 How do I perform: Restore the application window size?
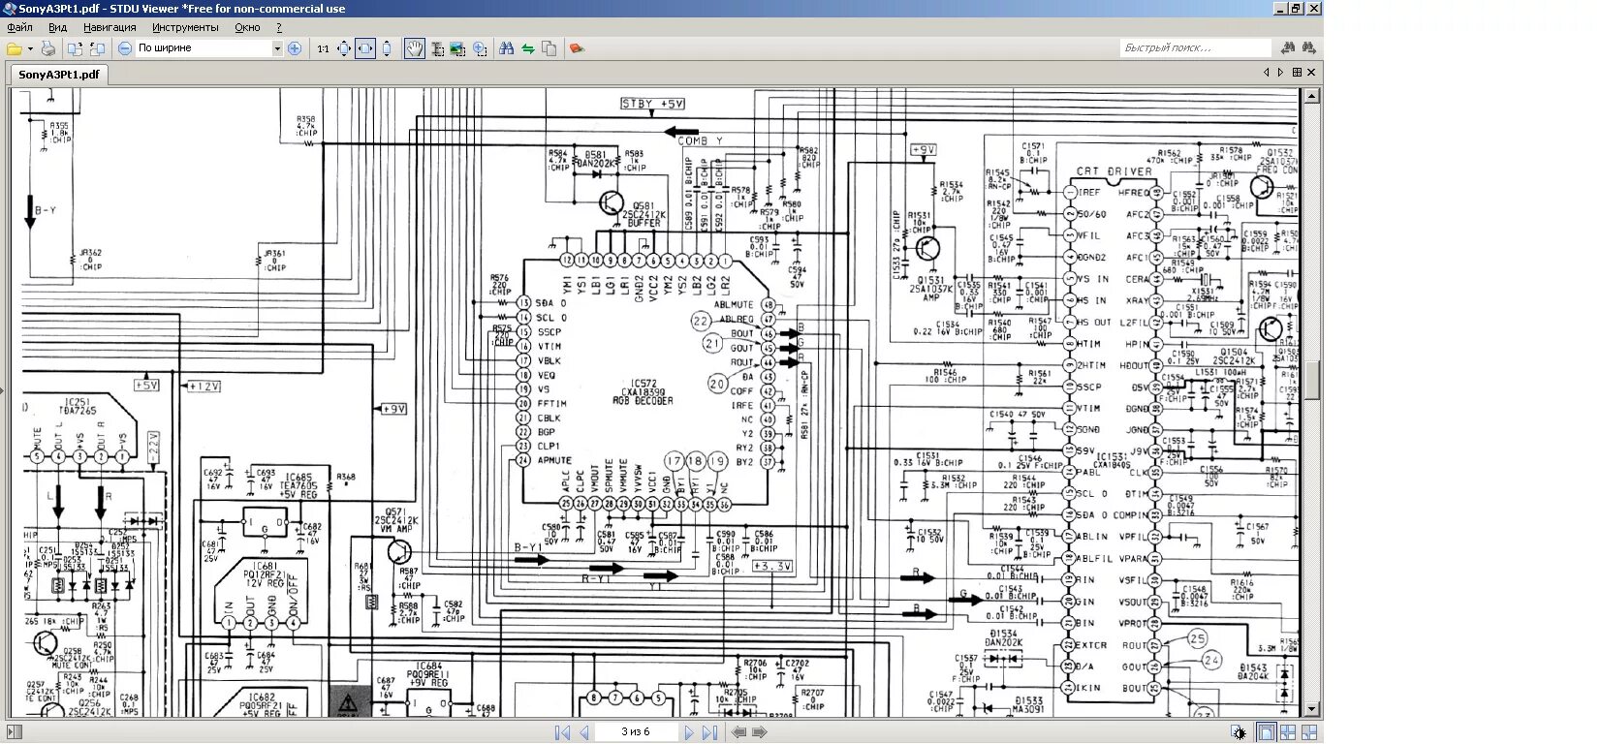(x=1297, y=9)
